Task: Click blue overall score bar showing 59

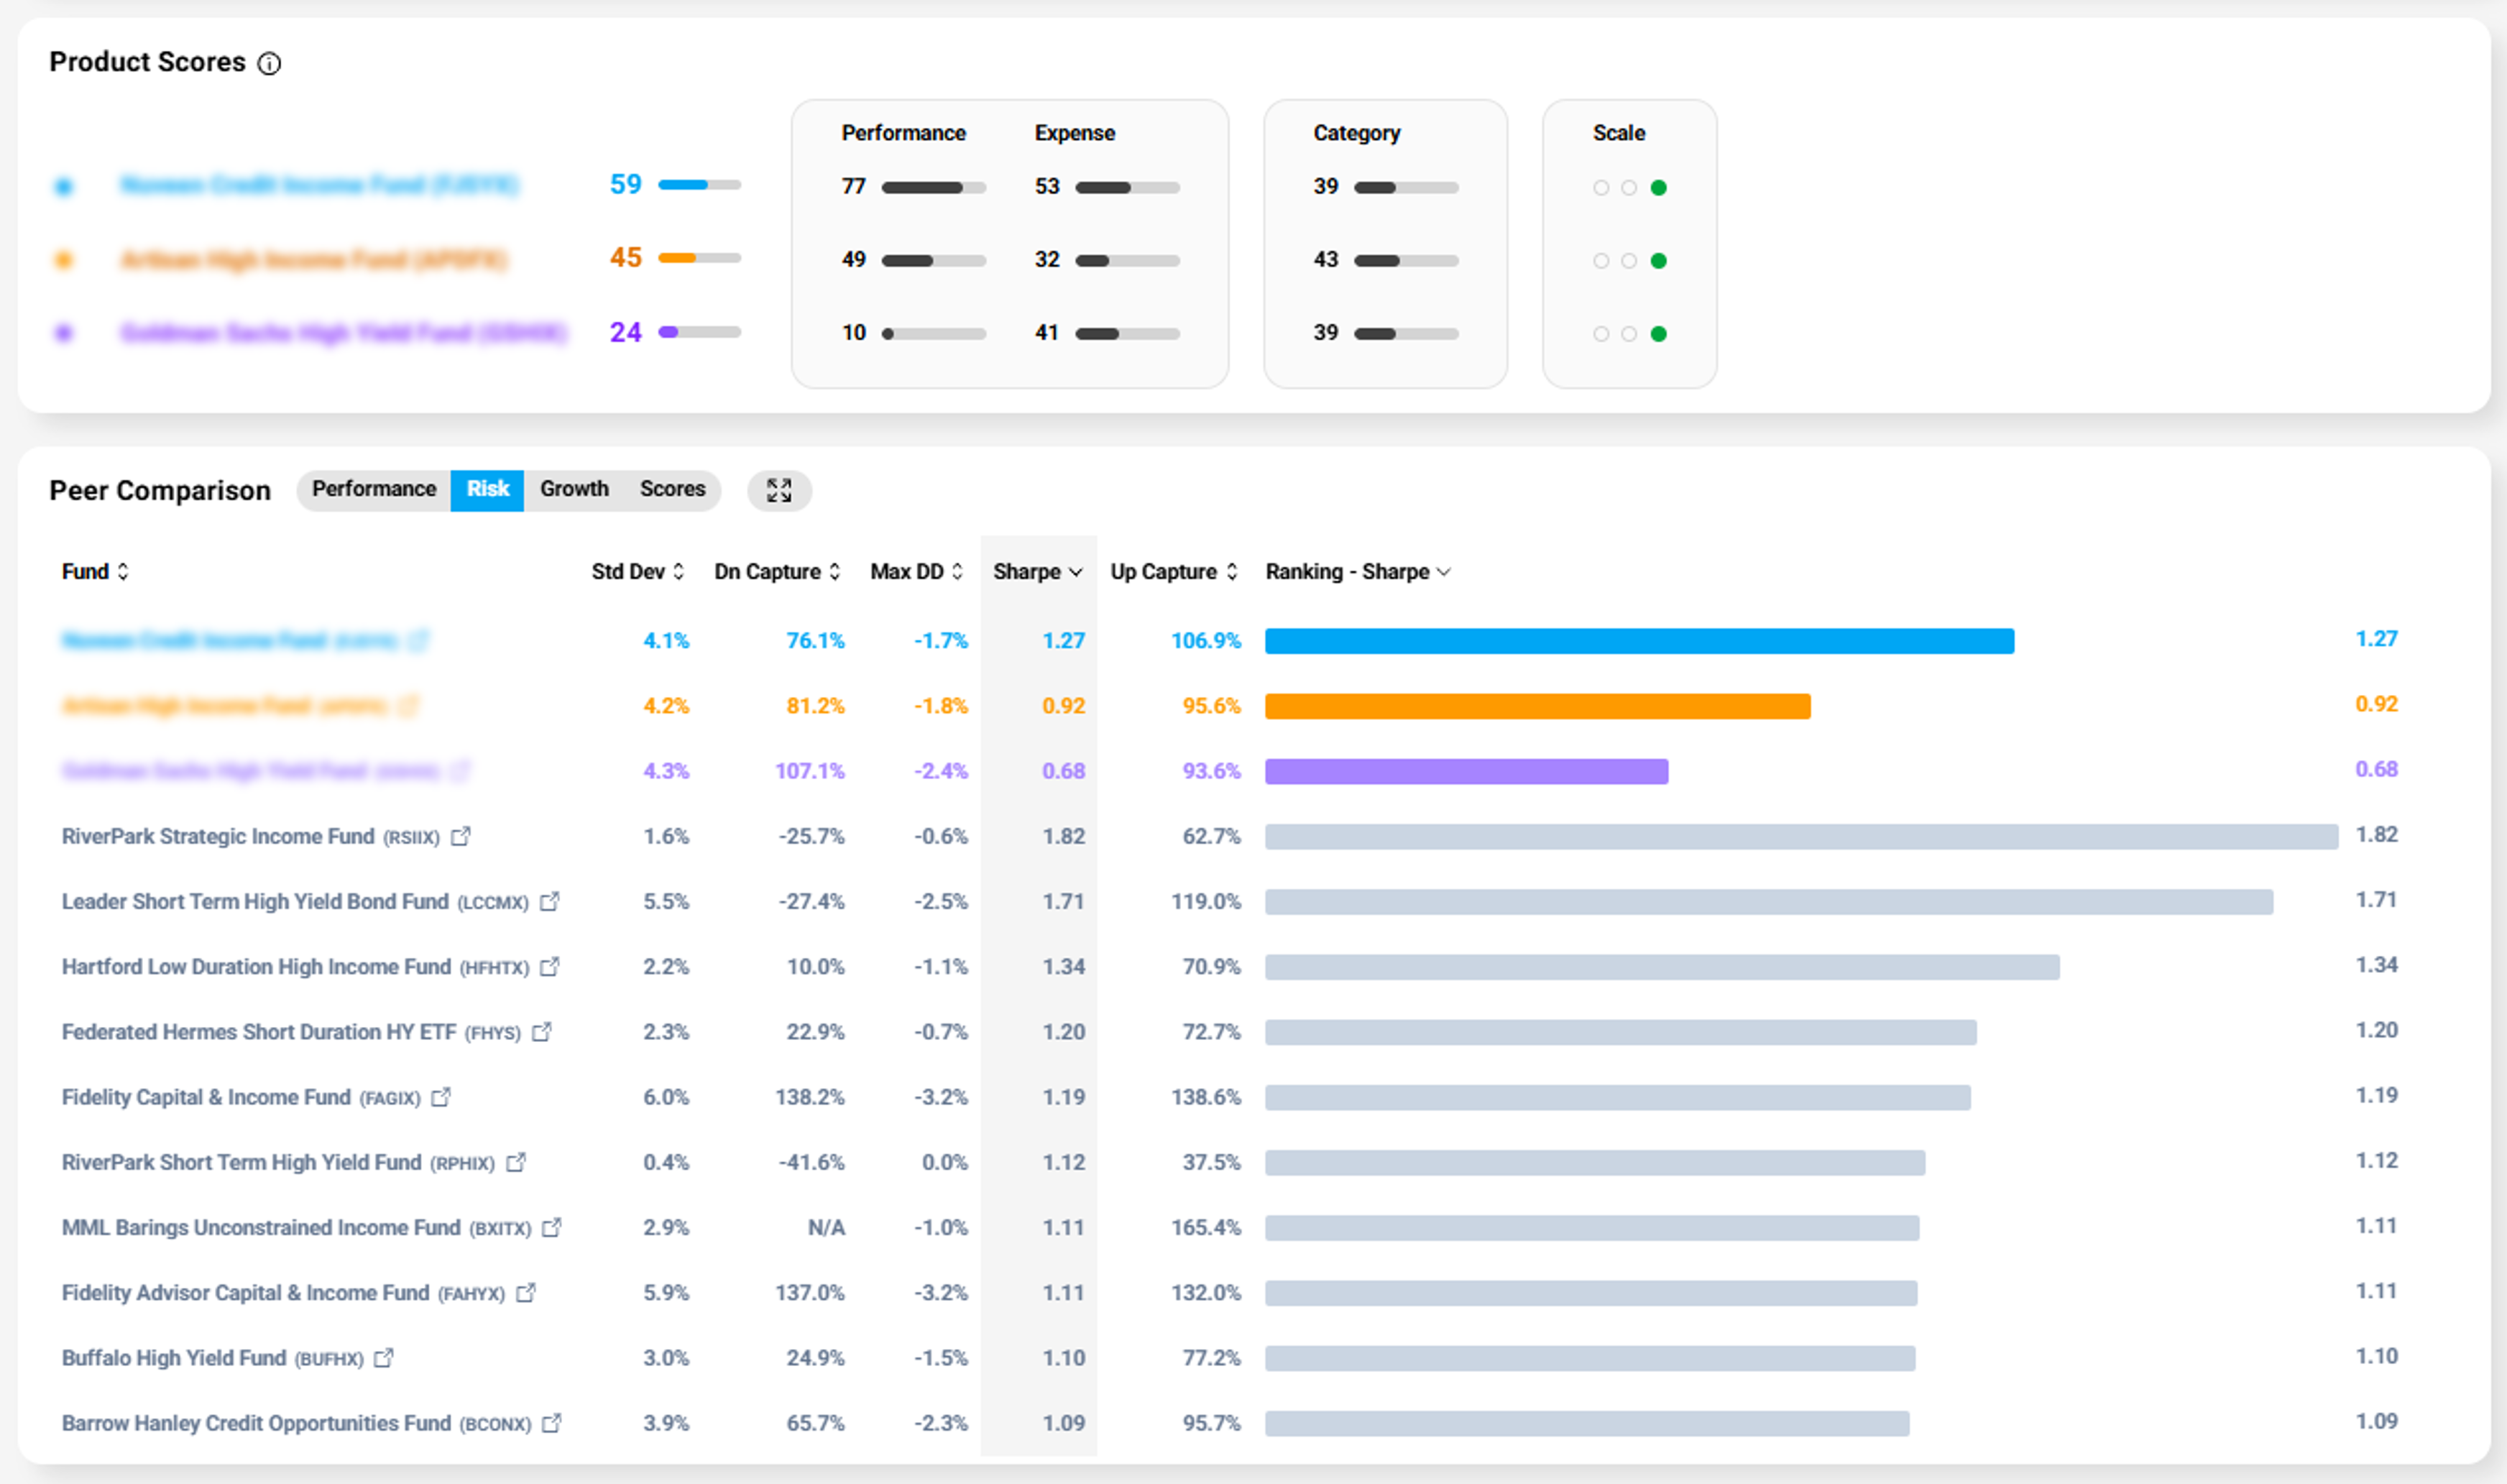Action: (699, 185)
